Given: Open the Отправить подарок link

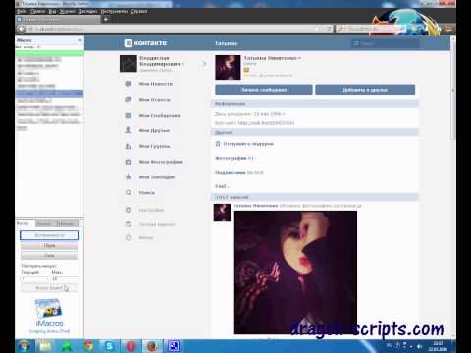Looking at the screenshot, I should point(248,144).
